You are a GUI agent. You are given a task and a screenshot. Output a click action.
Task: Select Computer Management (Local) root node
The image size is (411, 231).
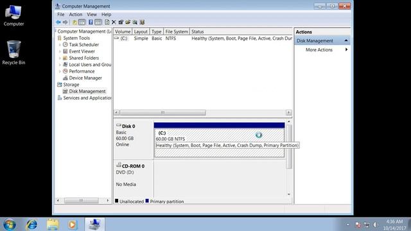[84, 31]
